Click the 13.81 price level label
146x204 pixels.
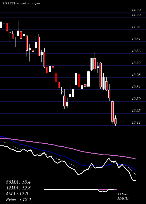[x=136, y=39]
